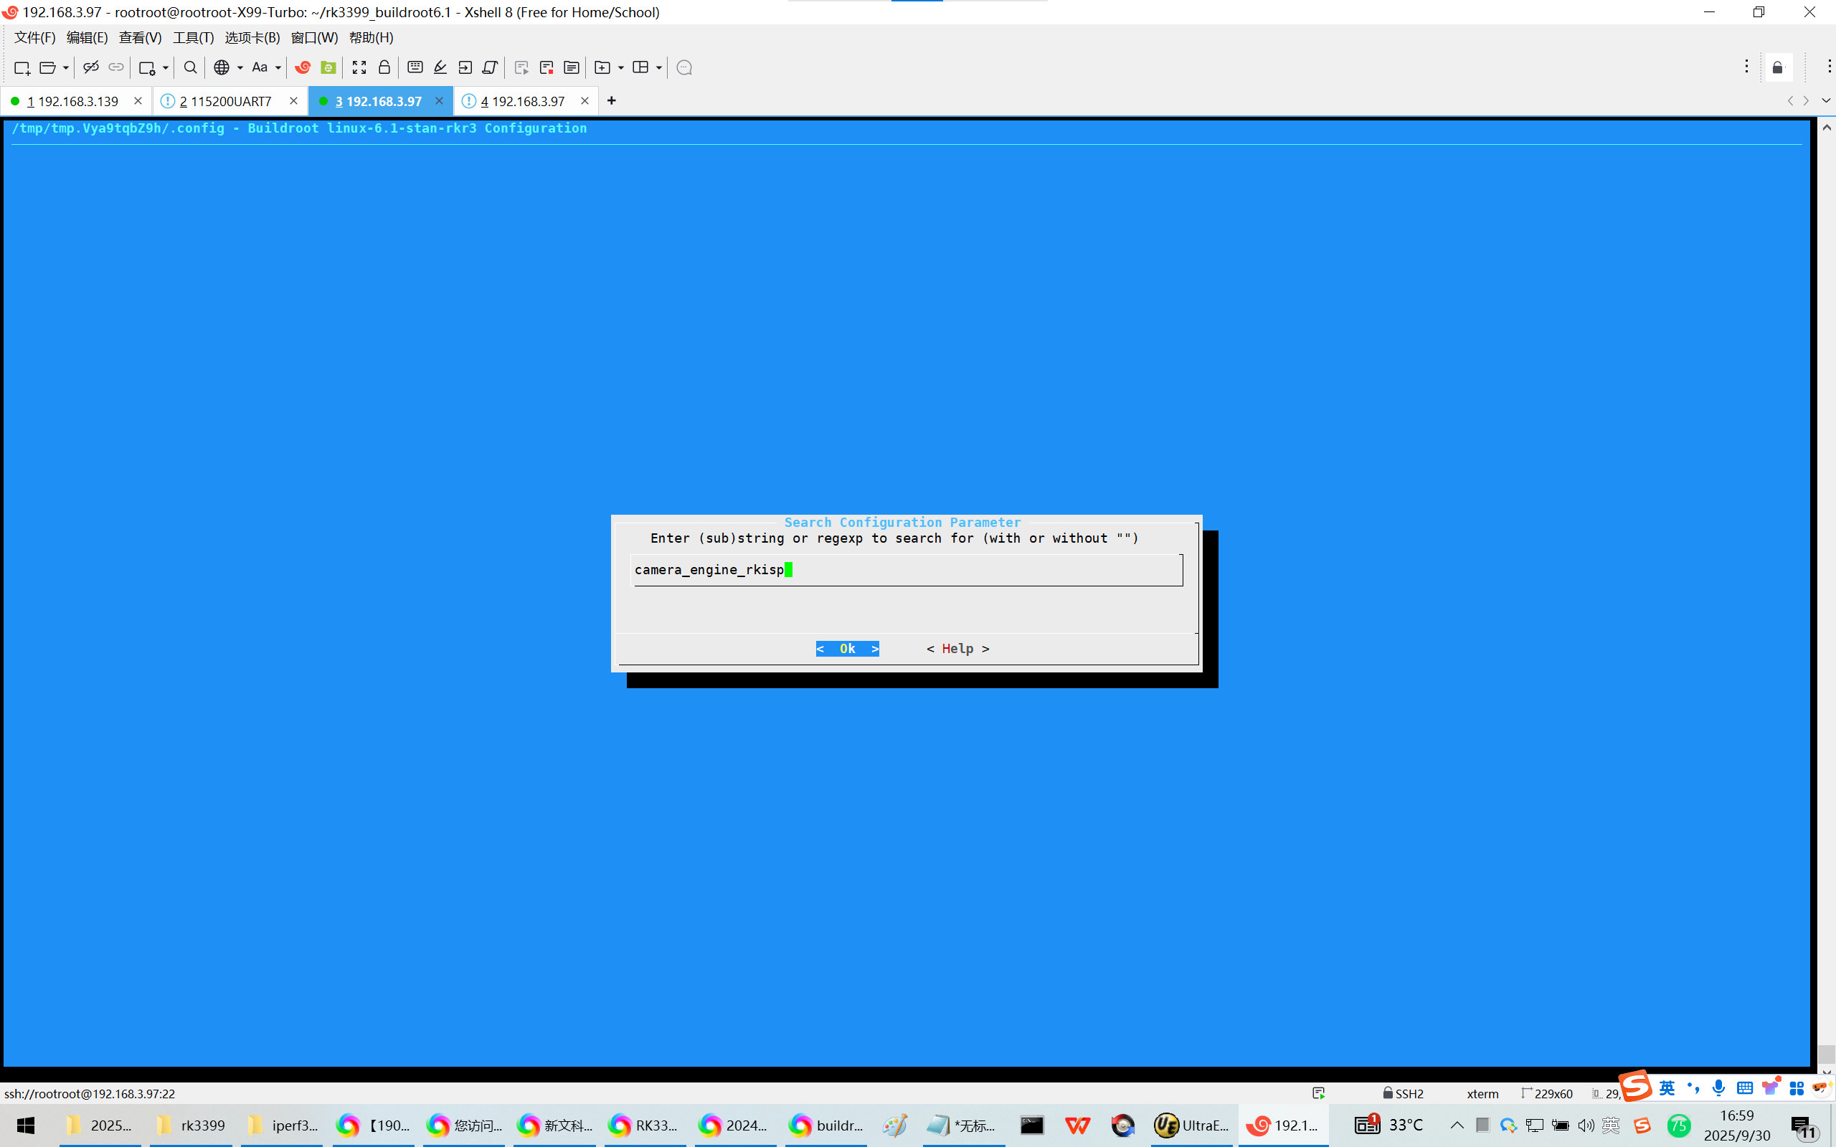Image resolution: width=1836 pixels, height=1147 pixels.
Task: Open the layout panes dropdown arrow
Action: [658, 67]
